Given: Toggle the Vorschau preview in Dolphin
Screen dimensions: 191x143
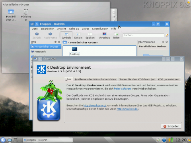Looking at the screenshot, I should coord(104,35).
